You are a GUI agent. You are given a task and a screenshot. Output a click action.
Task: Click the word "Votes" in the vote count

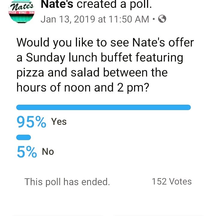pos(180,181)
